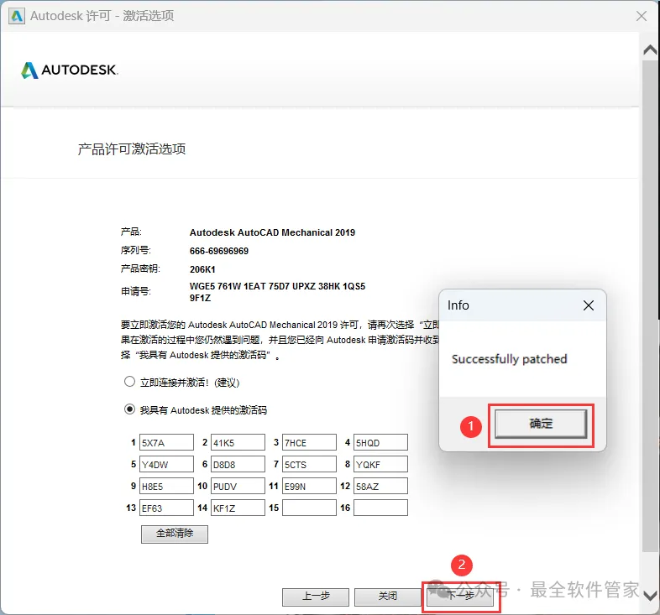The image size is (660, 615).
Task: Click the 产品许可激活选项 heading
Action: click(x=132, y=149)
